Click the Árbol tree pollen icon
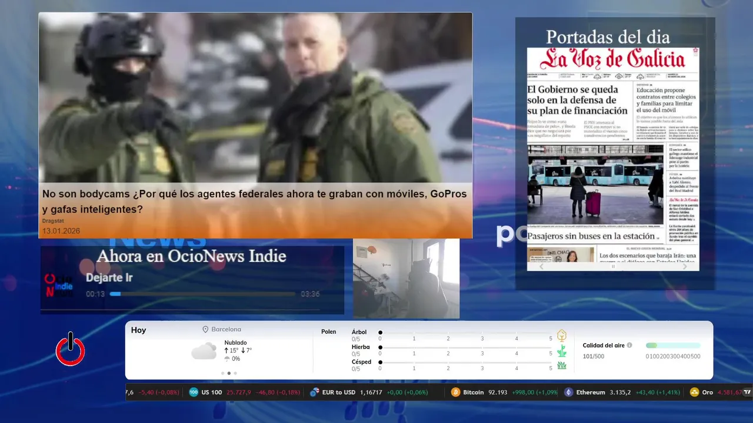753x423 pixels. click(x=562, y=335)
